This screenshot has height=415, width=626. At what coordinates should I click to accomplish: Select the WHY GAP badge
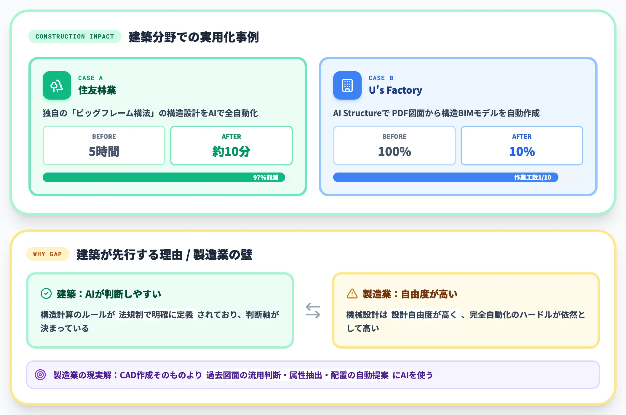tap(48, 254)
